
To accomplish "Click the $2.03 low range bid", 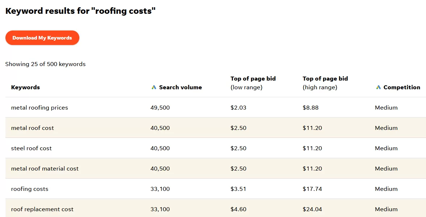I will pyautogui.click(x=238, y=107).
